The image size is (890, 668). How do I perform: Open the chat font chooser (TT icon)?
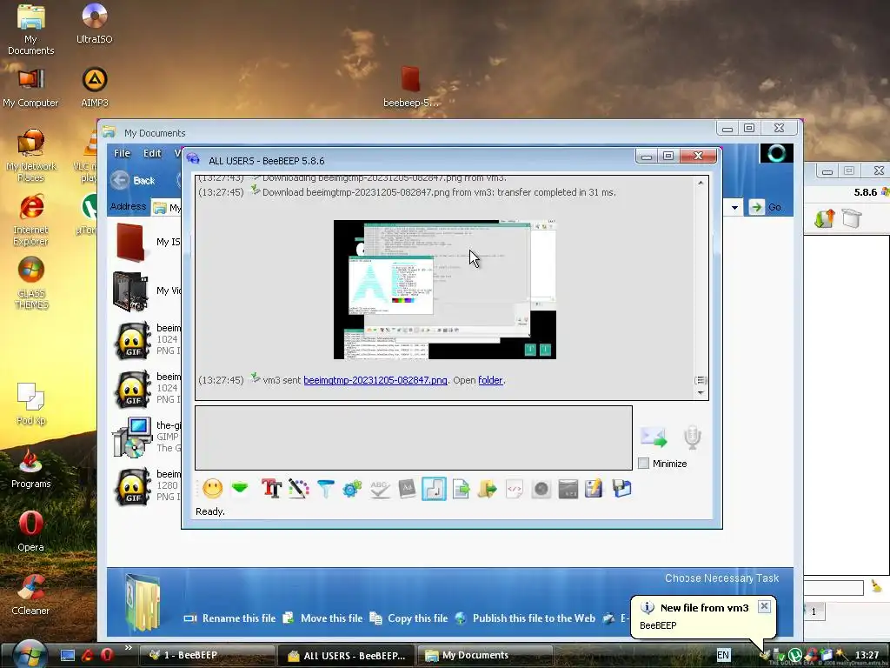[271, 489]
